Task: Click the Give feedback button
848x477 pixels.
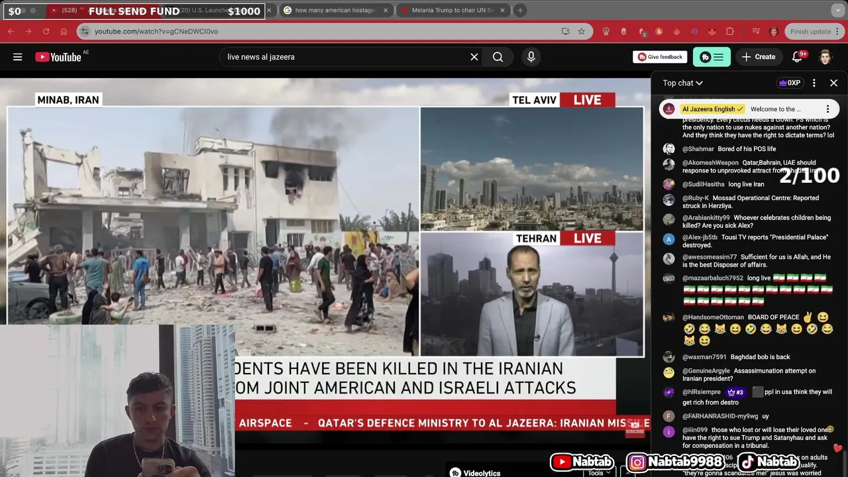Action: pos(660,57)
